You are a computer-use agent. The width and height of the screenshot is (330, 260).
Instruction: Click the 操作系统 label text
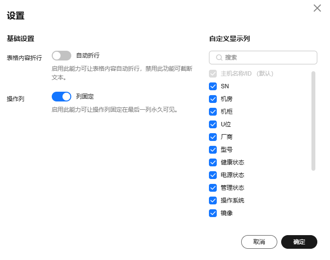tap(232, 200)
